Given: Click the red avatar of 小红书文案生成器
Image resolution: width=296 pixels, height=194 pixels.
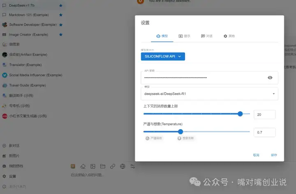Looking at the screenshot, I should pos(5,116).
